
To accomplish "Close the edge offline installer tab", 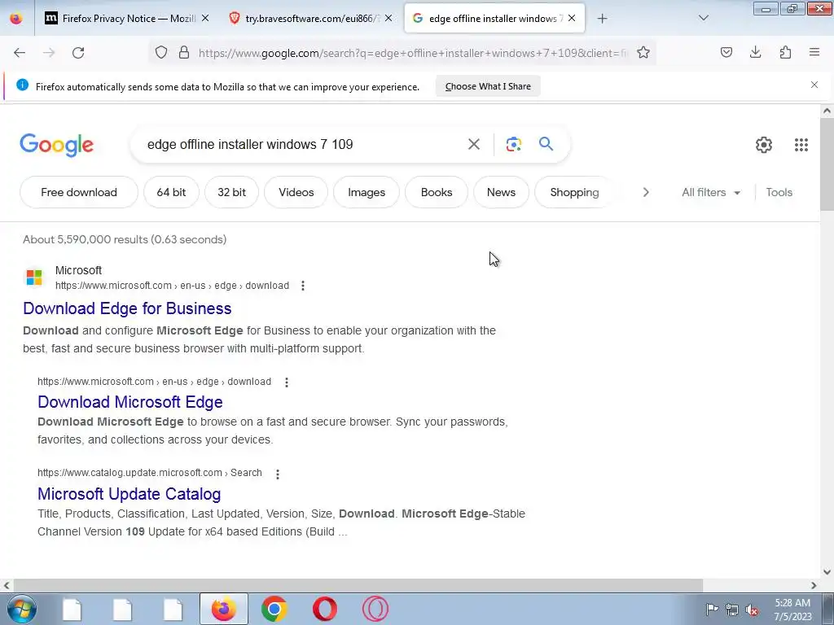I will click(x=572, y=18).
